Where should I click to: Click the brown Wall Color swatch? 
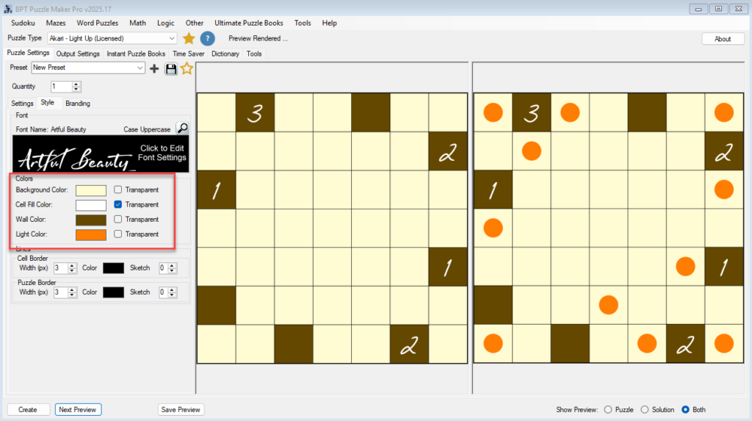91,220
